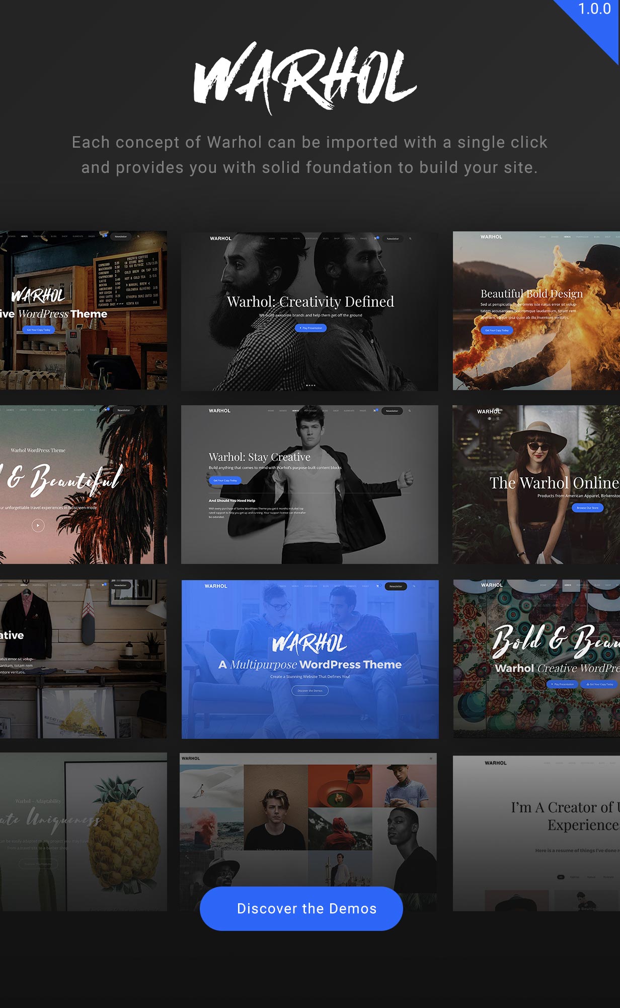Click the Newsletter button in Stay Creative demo
Viewport: 620px width, 1008px height.
pos(392,411)
